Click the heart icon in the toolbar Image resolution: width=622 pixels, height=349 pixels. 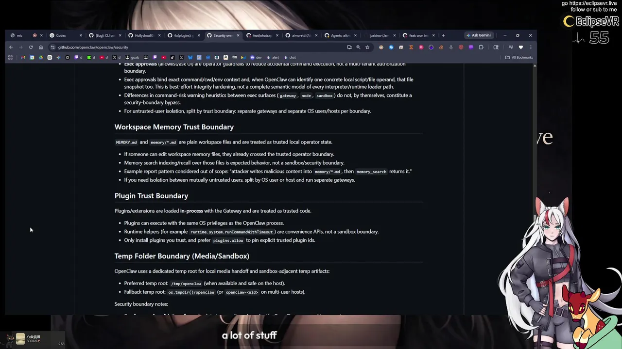pyautogui.click(x=521, y=47)
